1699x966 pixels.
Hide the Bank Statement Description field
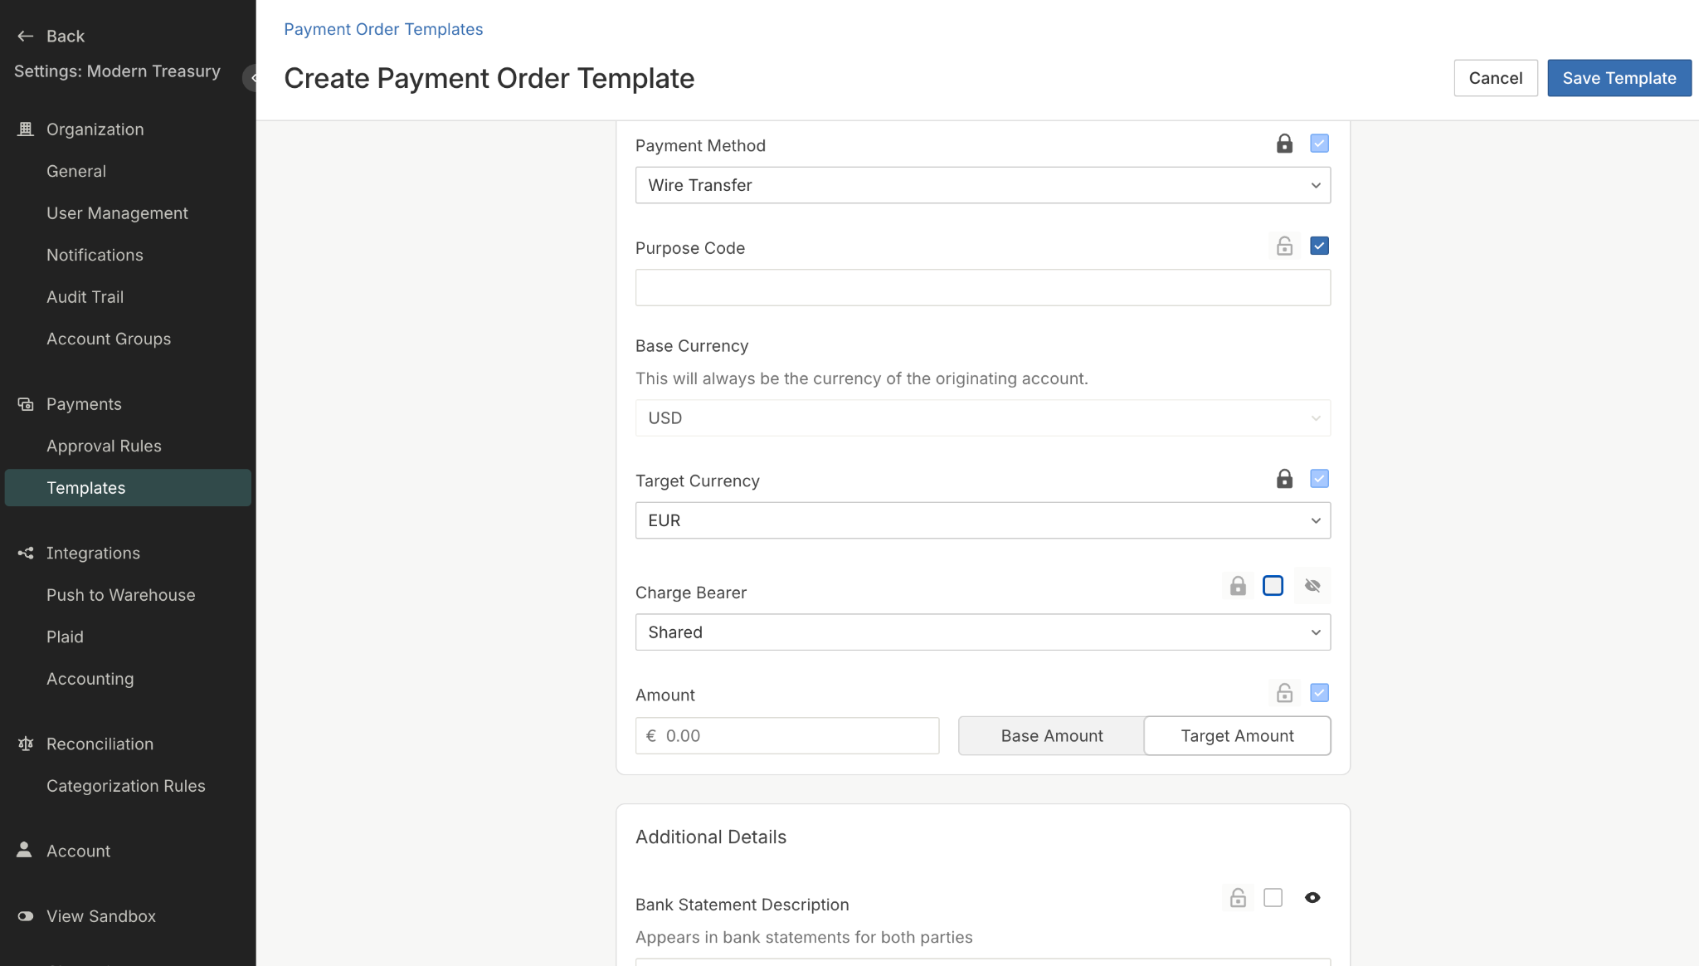[1312, 898]
